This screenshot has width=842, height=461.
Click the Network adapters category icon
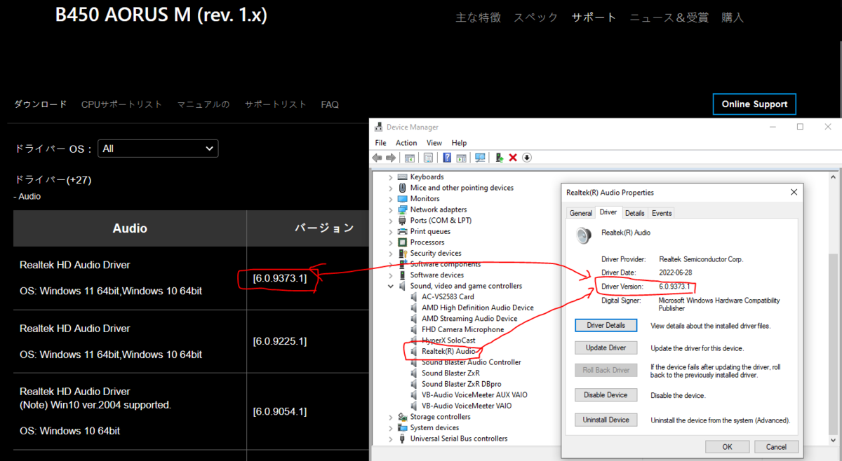tap(403, 209)
